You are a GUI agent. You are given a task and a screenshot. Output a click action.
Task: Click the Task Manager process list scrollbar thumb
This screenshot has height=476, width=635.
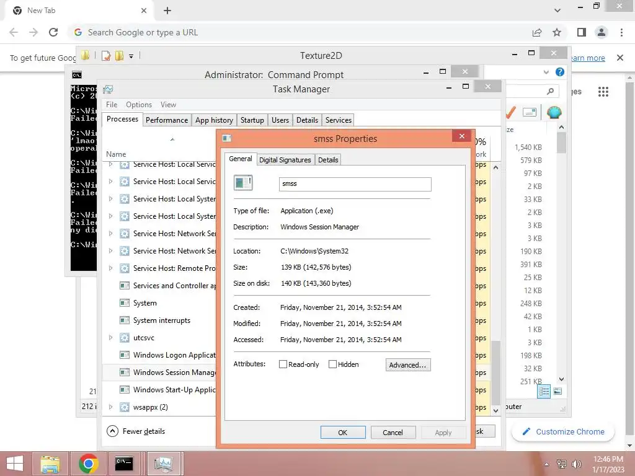(495, 372)
